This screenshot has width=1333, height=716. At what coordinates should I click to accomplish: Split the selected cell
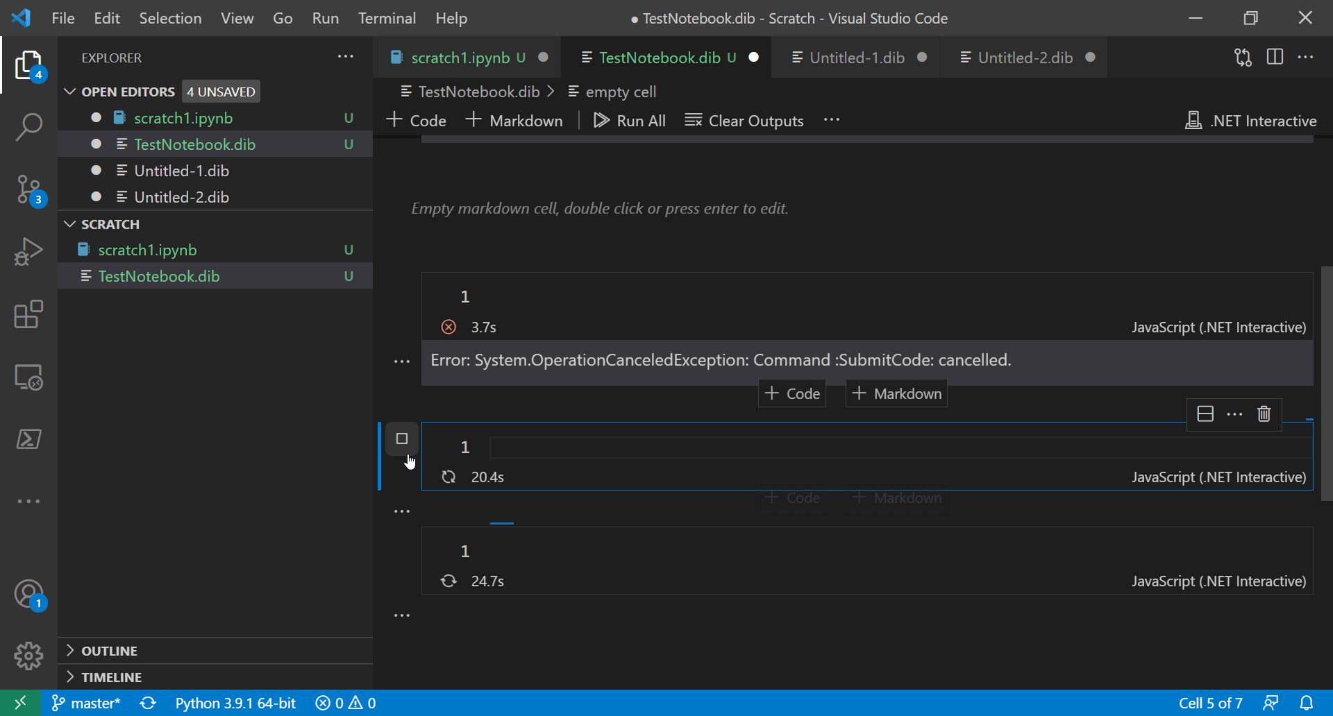1205,414
